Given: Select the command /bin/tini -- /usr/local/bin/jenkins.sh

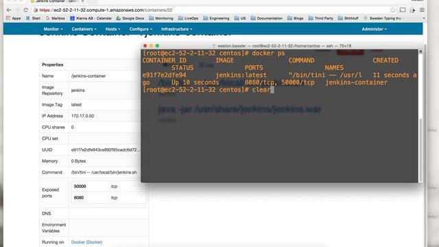Looking at the screenshot, I should tap(104, 172).
